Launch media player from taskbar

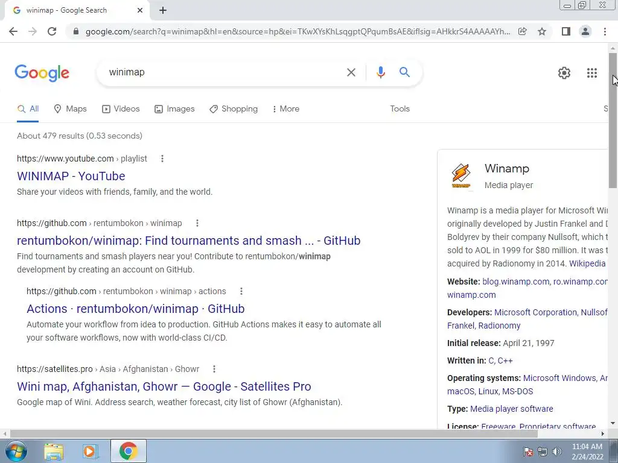[91, 452]
